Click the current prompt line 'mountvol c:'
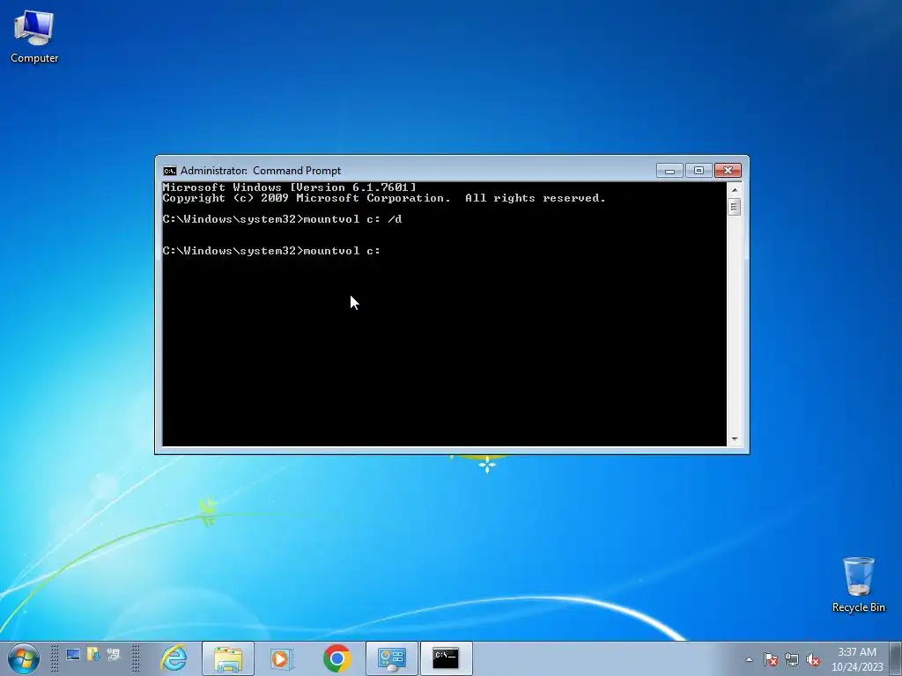 point(271,251)
